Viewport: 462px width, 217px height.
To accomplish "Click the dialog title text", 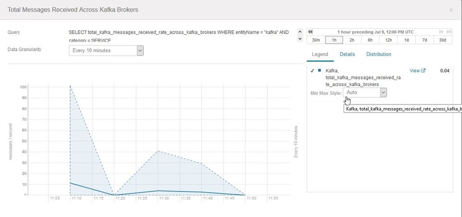I will (73, 10).
